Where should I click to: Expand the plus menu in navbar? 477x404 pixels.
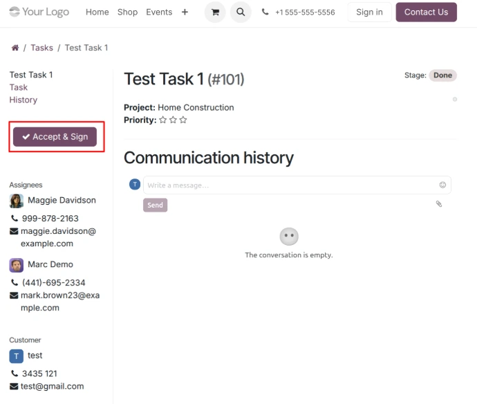pos(185,12)
